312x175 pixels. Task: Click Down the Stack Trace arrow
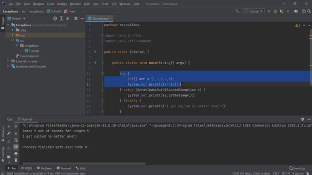coord(16,133)
